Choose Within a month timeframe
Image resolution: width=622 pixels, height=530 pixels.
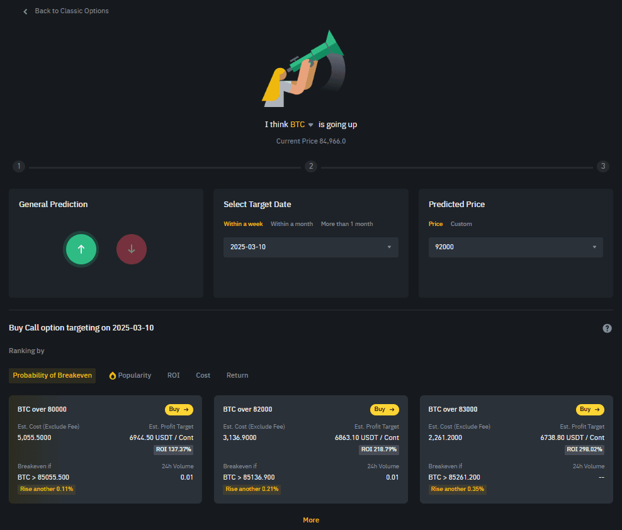[x=291, y=224]
